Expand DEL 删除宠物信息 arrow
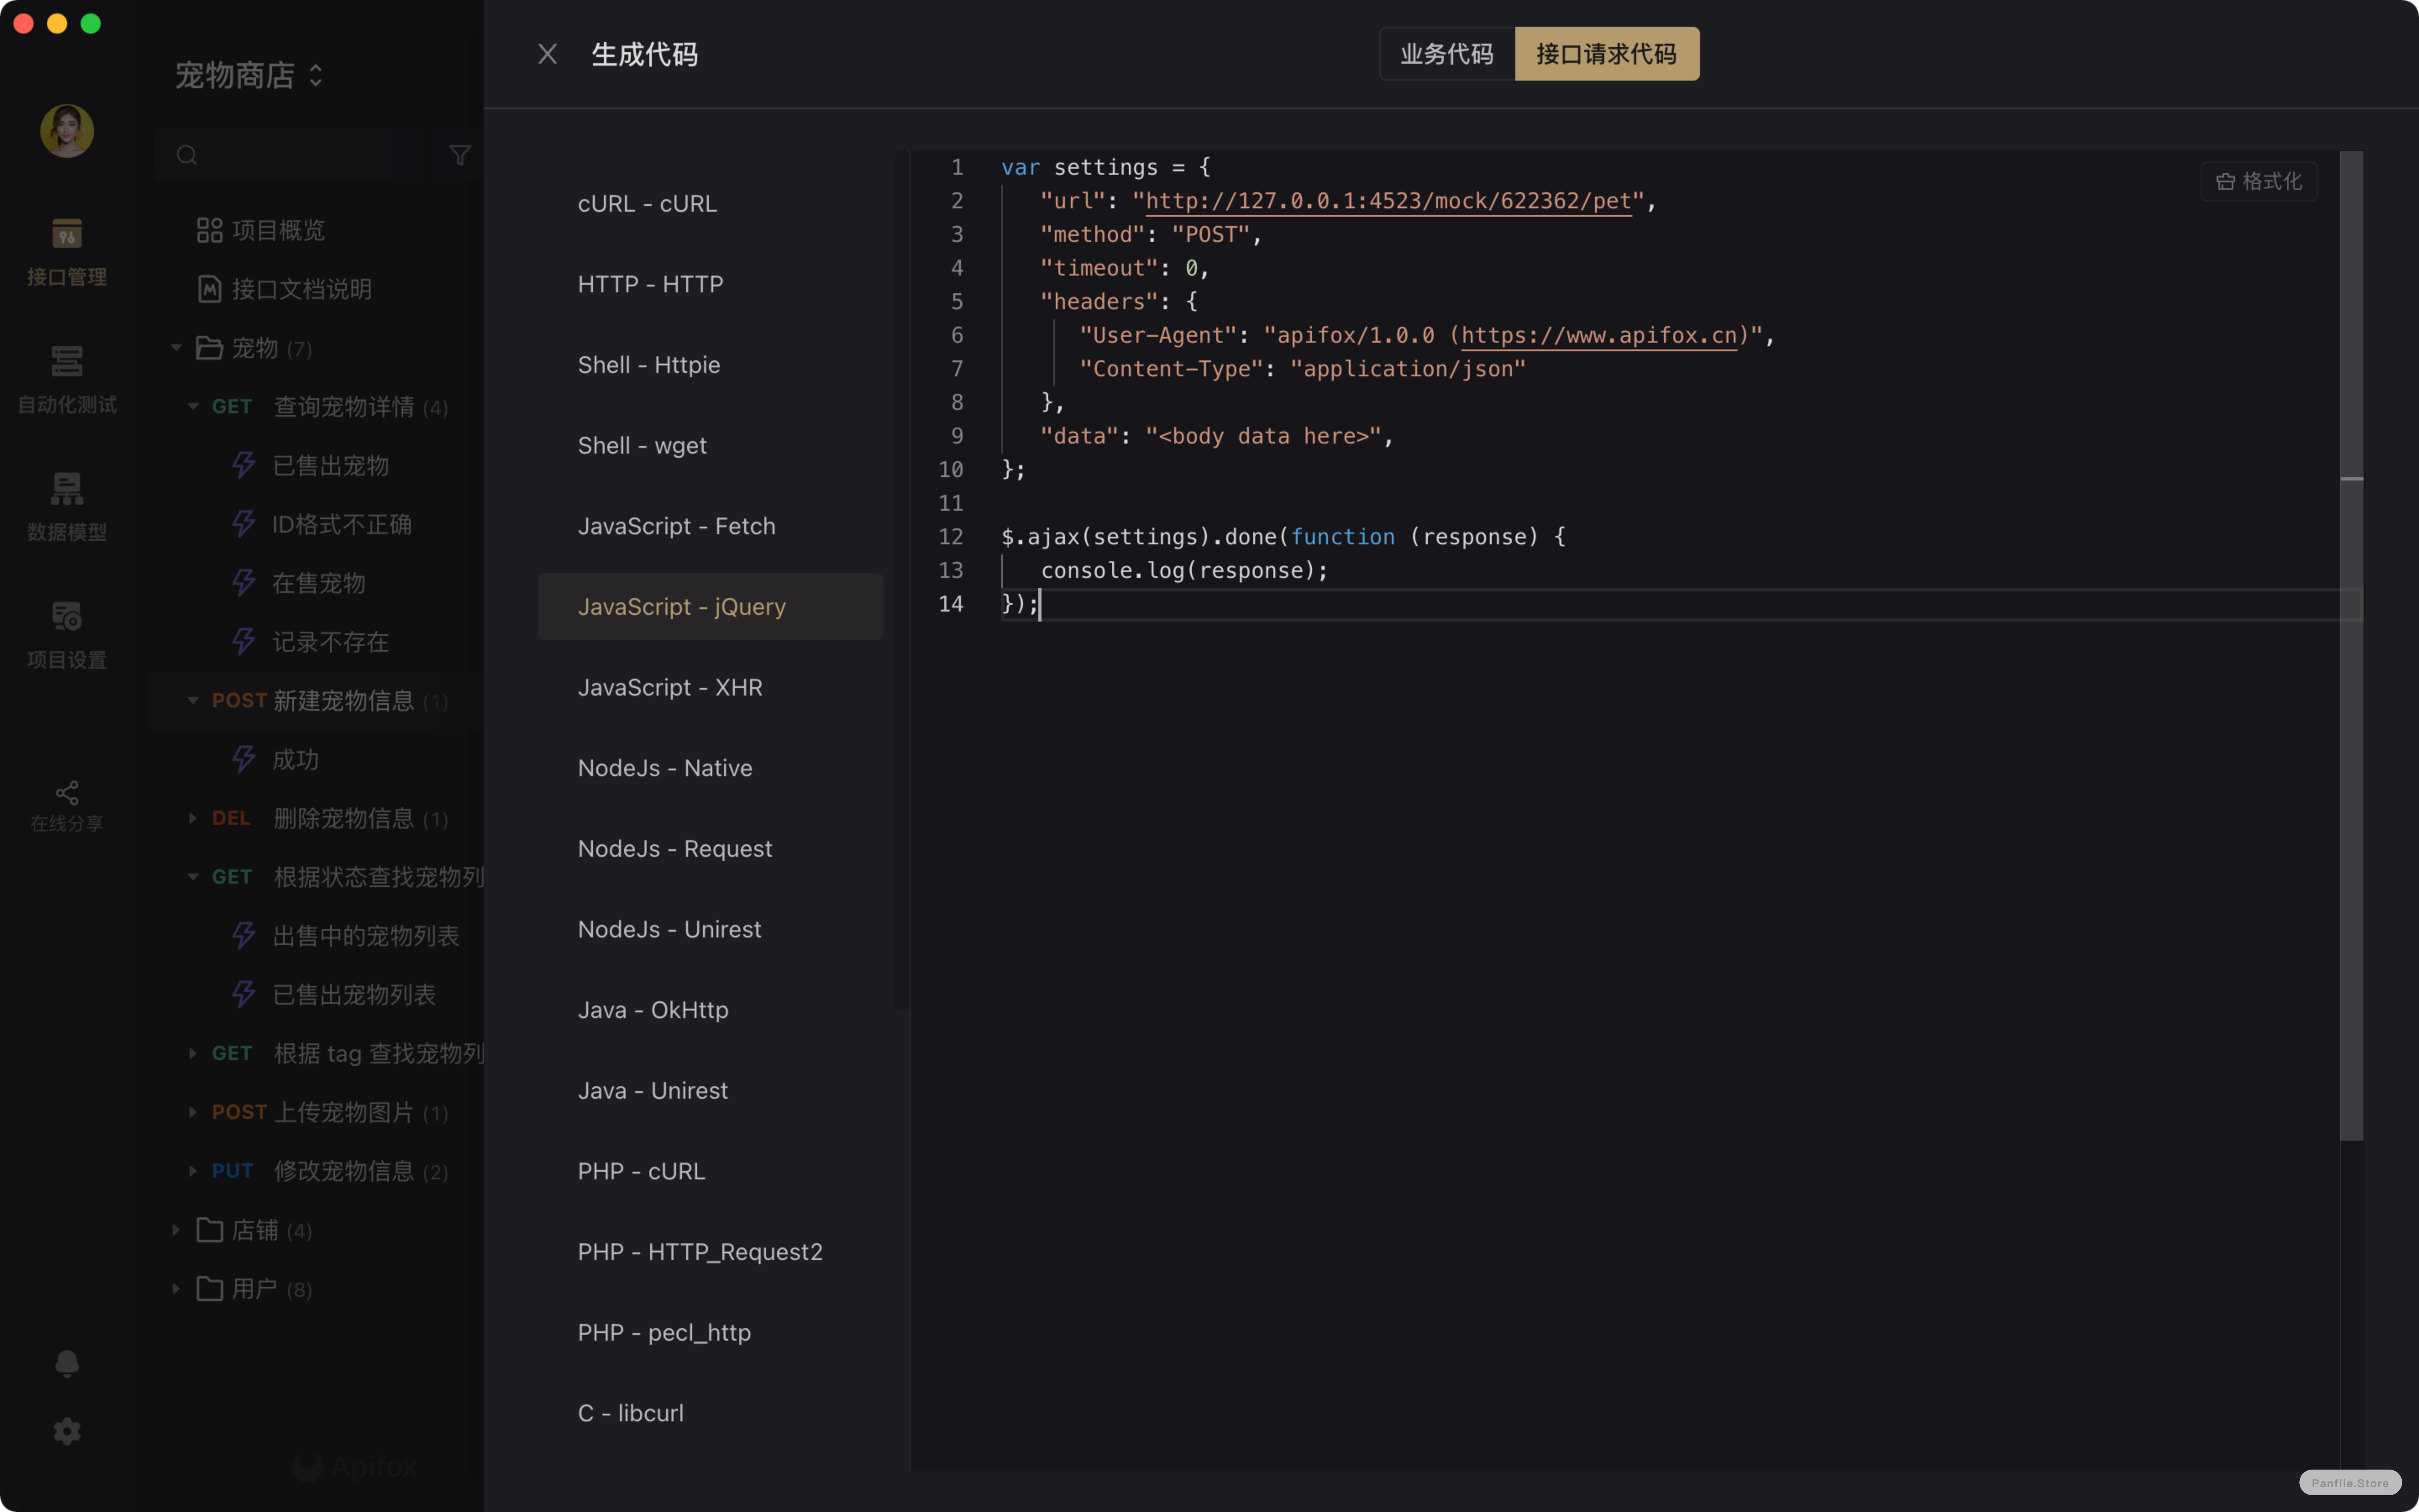2419x1512 pixels. coord(193,818)
